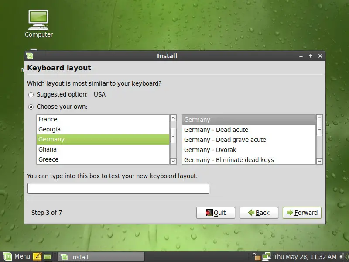This screenshot has height=262, width=349.
Task: Open the network connection tray icon
Action: 266,257
